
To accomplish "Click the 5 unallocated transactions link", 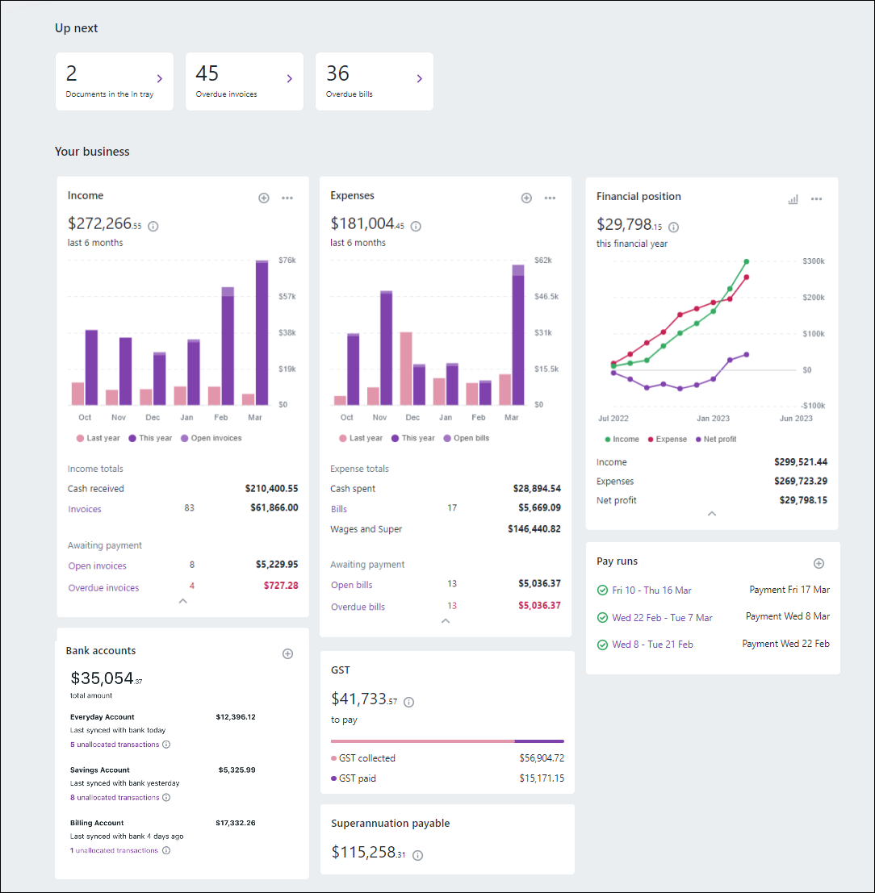I will coord(115,745).
